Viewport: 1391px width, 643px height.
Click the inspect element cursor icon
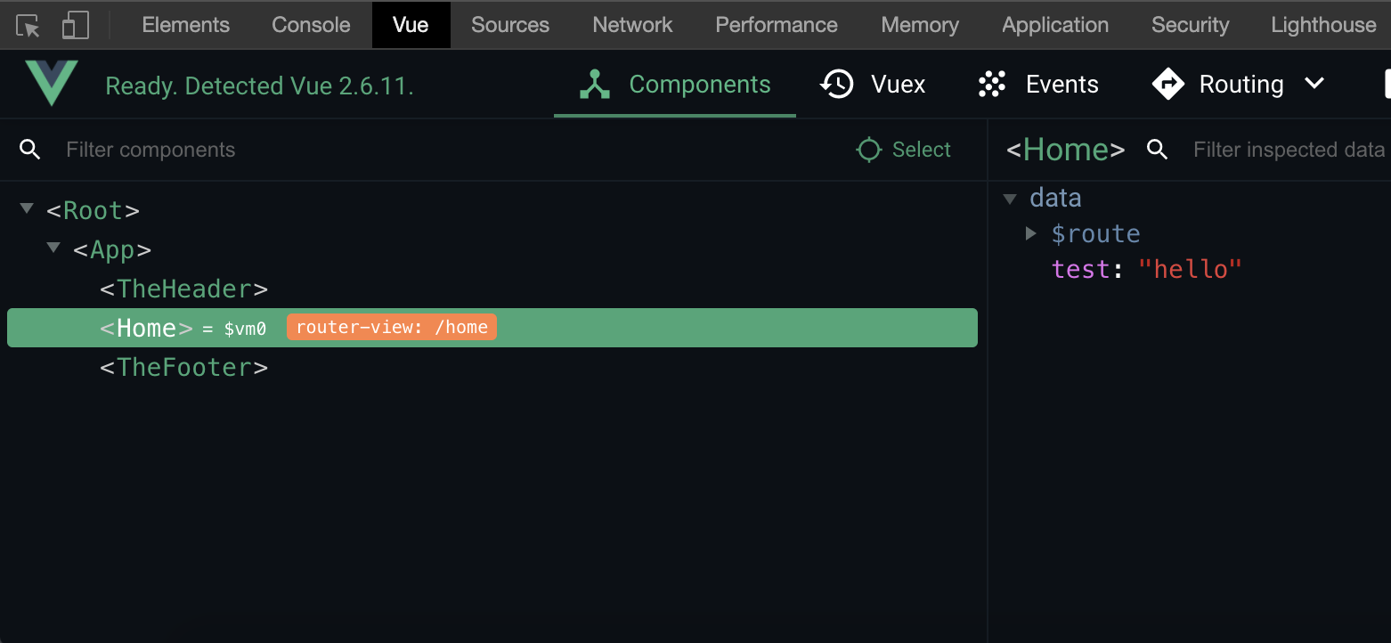[x=28, y=26]
